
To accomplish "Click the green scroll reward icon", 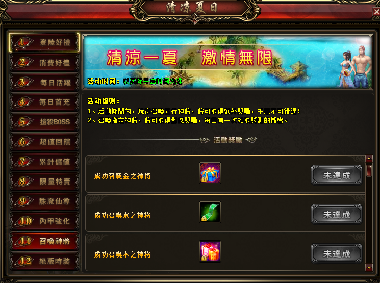I will tap(210, 212).
